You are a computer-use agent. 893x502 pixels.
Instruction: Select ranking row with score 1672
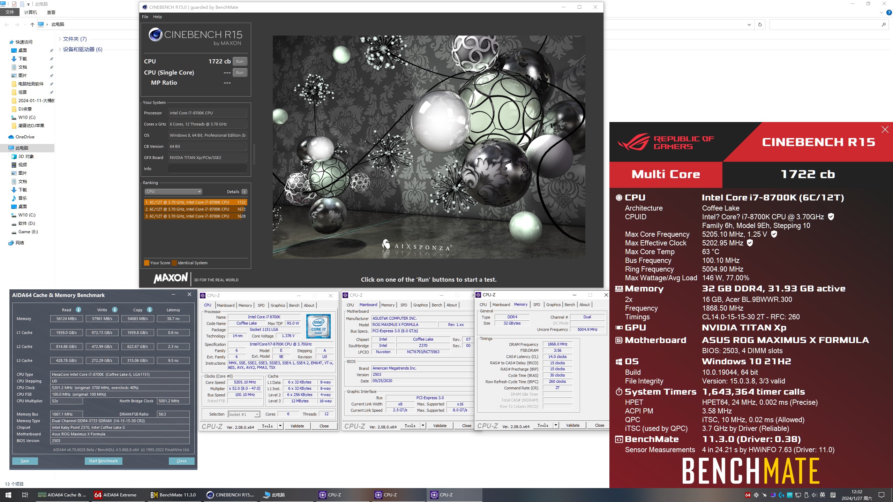pos(195,209)
